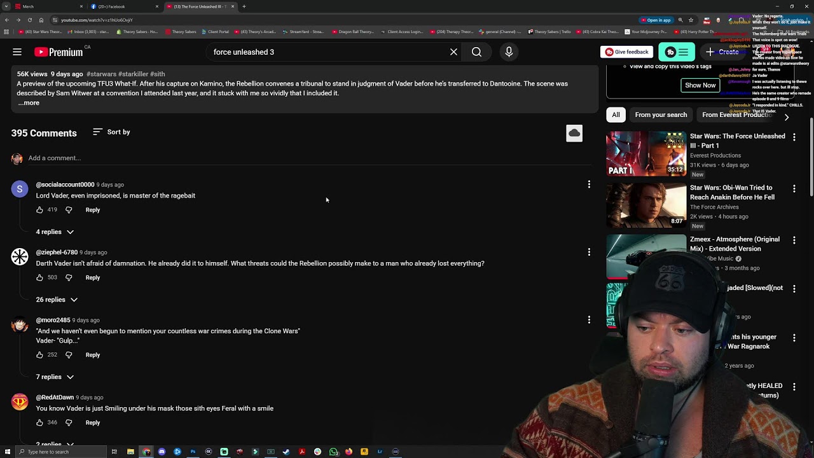Like the @RedAtDawn comment
Screen dimensions: 814x458
tap(39, 422)
